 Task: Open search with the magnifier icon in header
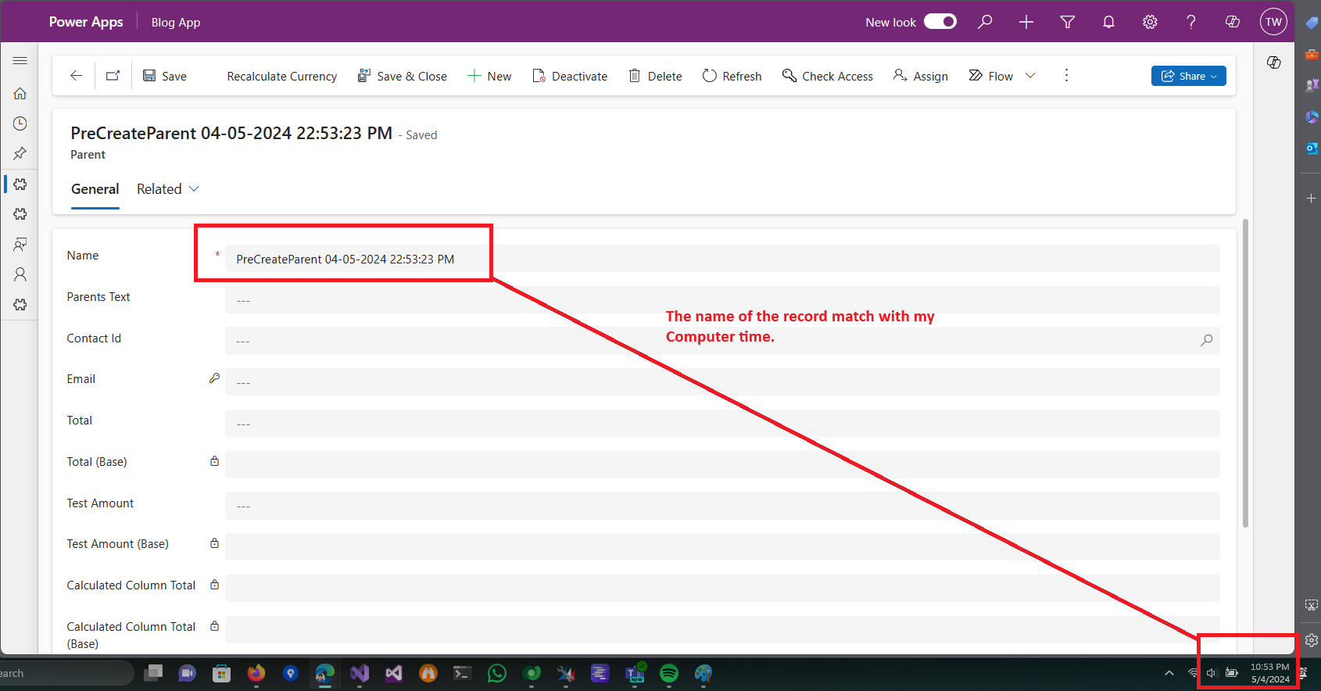pos(985,22)
